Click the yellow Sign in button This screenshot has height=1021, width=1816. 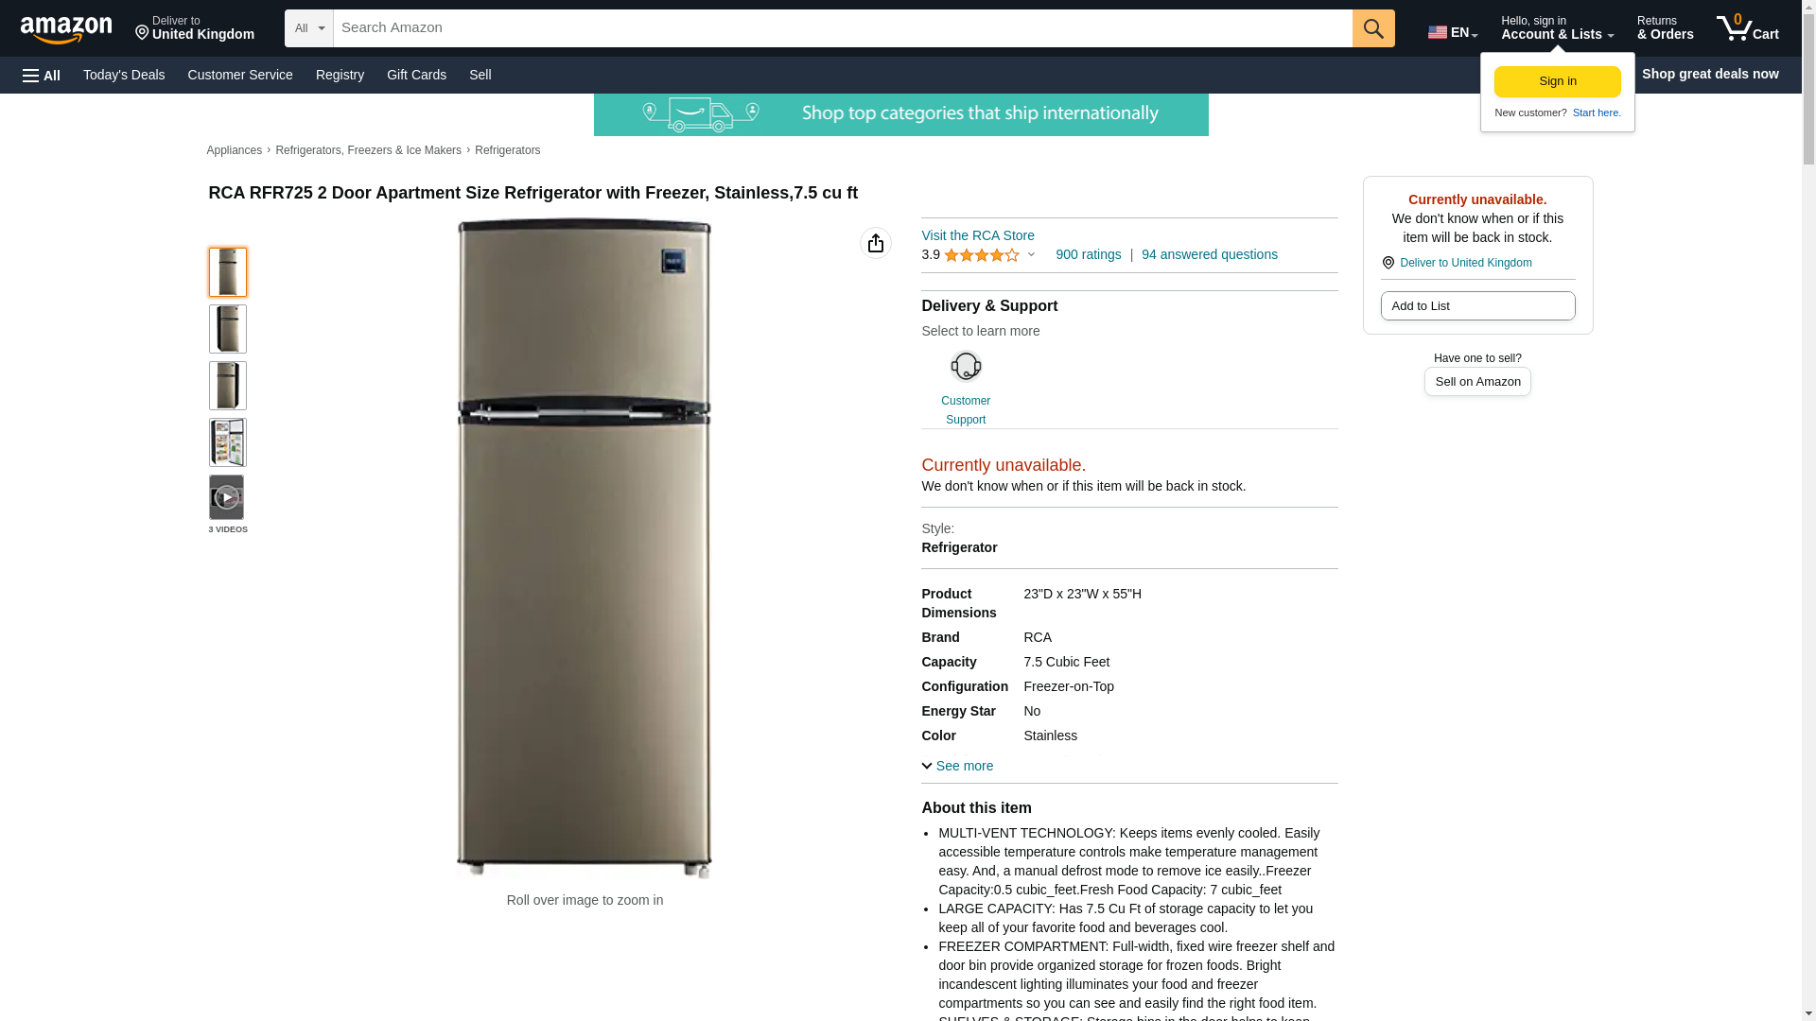tap(1557, 81)
